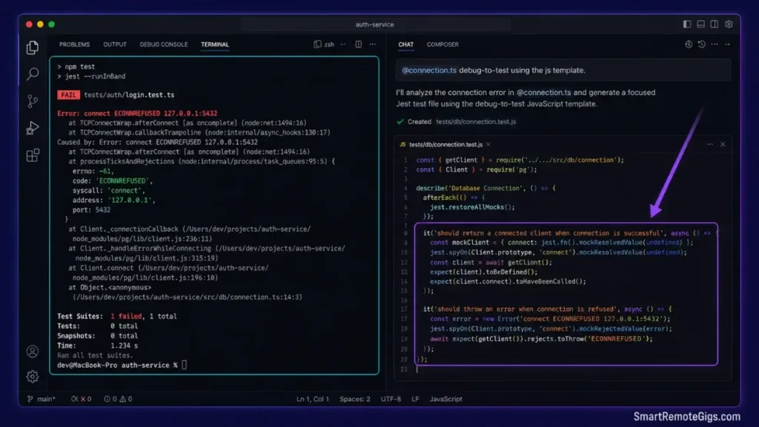Click the git branch icon in status bar
Viewport: 759px width, 427px height.
pos(30,399)
